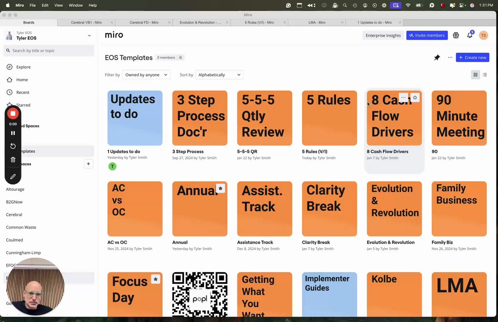Switch to the 1 Updates to do - Miro tab
This screenshot has width=498, height=322.
coord(375,23)
